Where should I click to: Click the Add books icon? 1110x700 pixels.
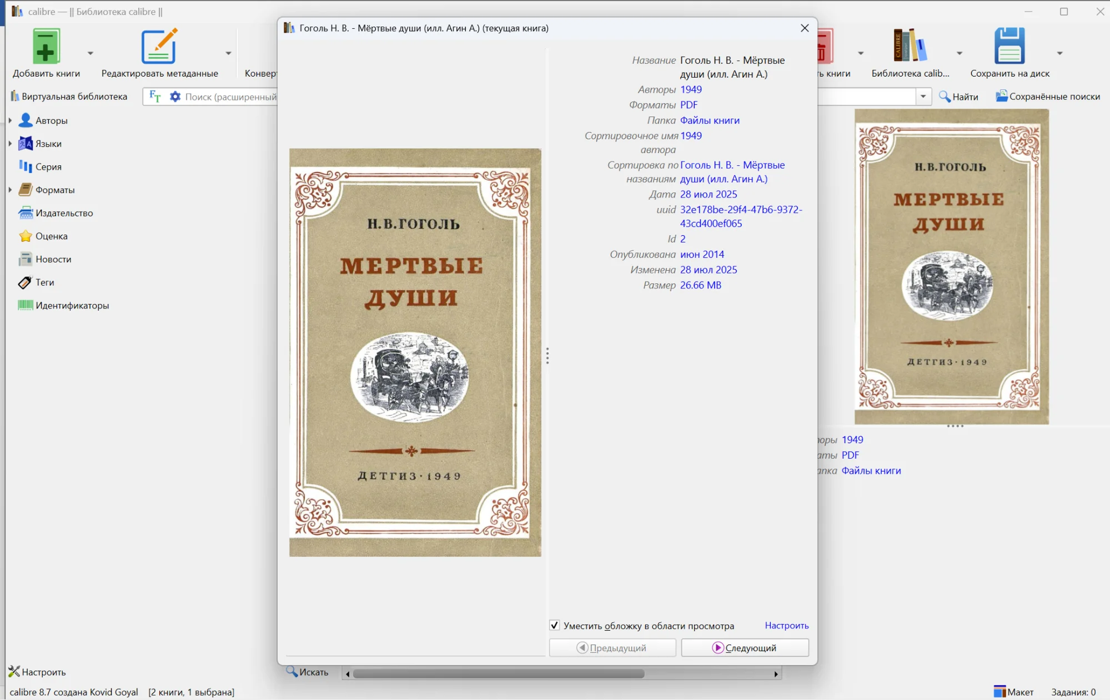click(46, 47)
